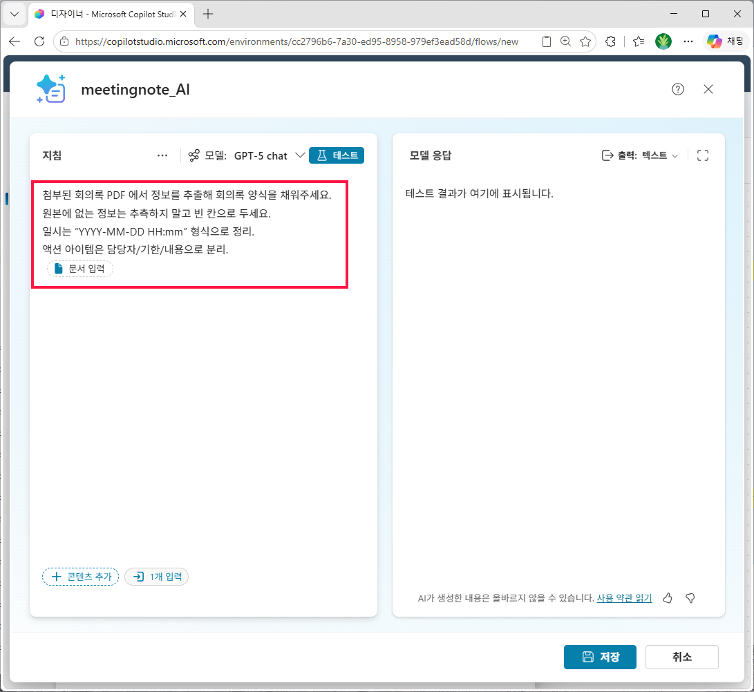
Task: Open the favorites list icon
Action: (x=639, y=42)
